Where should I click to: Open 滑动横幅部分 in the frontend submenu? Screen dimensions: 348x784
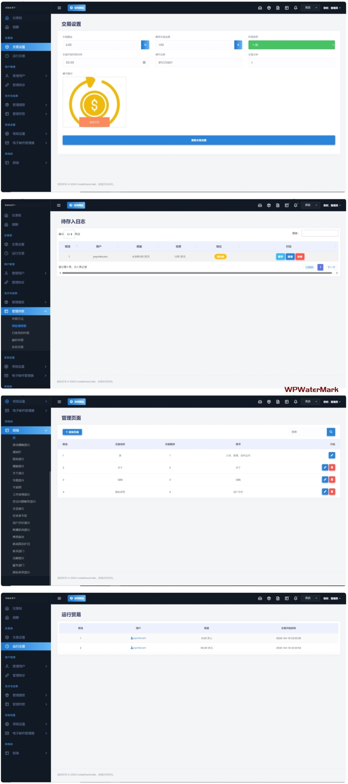pyautogui.click(x=21, y=445)
